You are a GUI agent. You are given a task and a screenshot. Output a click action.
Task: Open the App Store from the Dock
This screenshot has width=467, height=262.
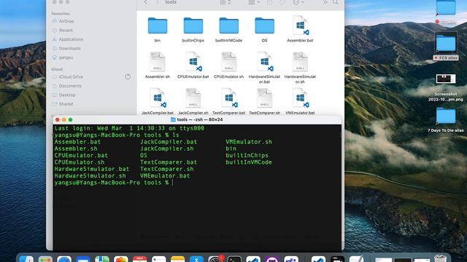196,259
